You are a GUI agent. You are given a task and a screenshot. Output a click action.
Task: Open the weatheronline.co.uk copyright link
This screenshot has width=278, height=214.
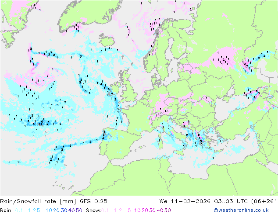(x=241, y=210)
